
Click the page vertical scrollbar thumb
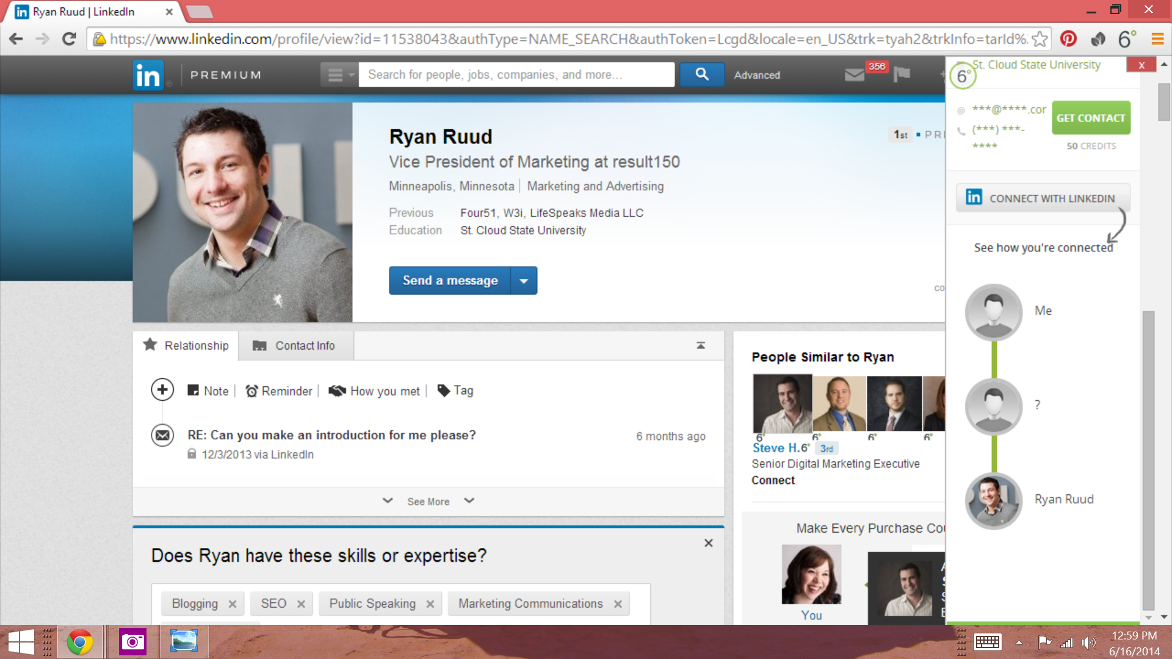pyautogui.click(x=1164, y=101)
